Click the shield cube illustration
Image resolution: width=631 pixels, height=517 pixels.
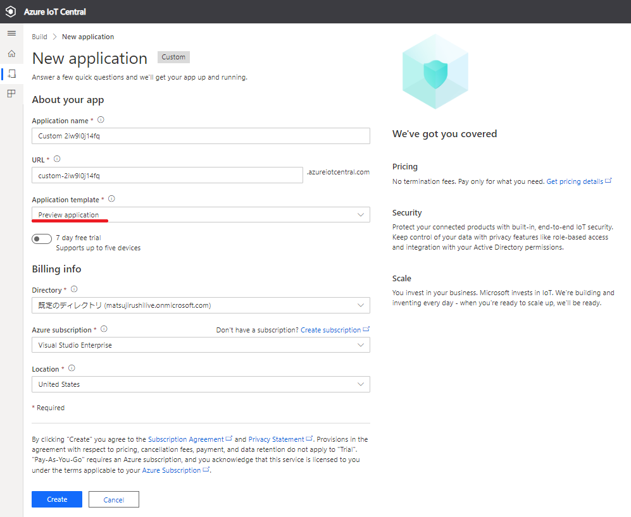[435, 71]
